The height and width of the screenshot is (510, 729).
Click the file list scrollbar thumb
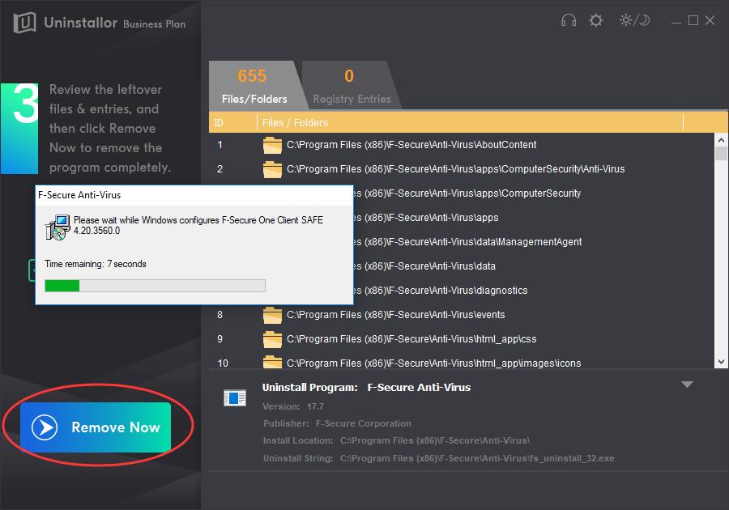[x=721, y=153]
